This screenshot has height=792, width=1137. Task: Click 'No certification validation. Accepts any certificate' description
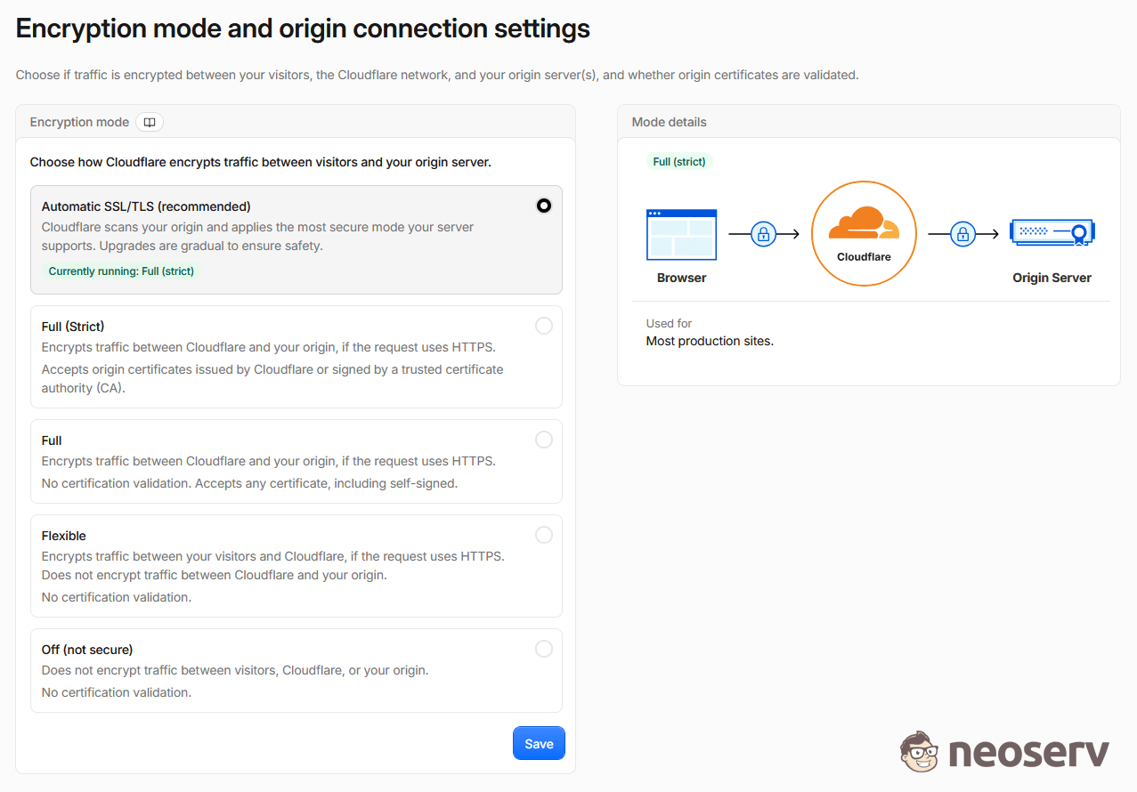249,484
